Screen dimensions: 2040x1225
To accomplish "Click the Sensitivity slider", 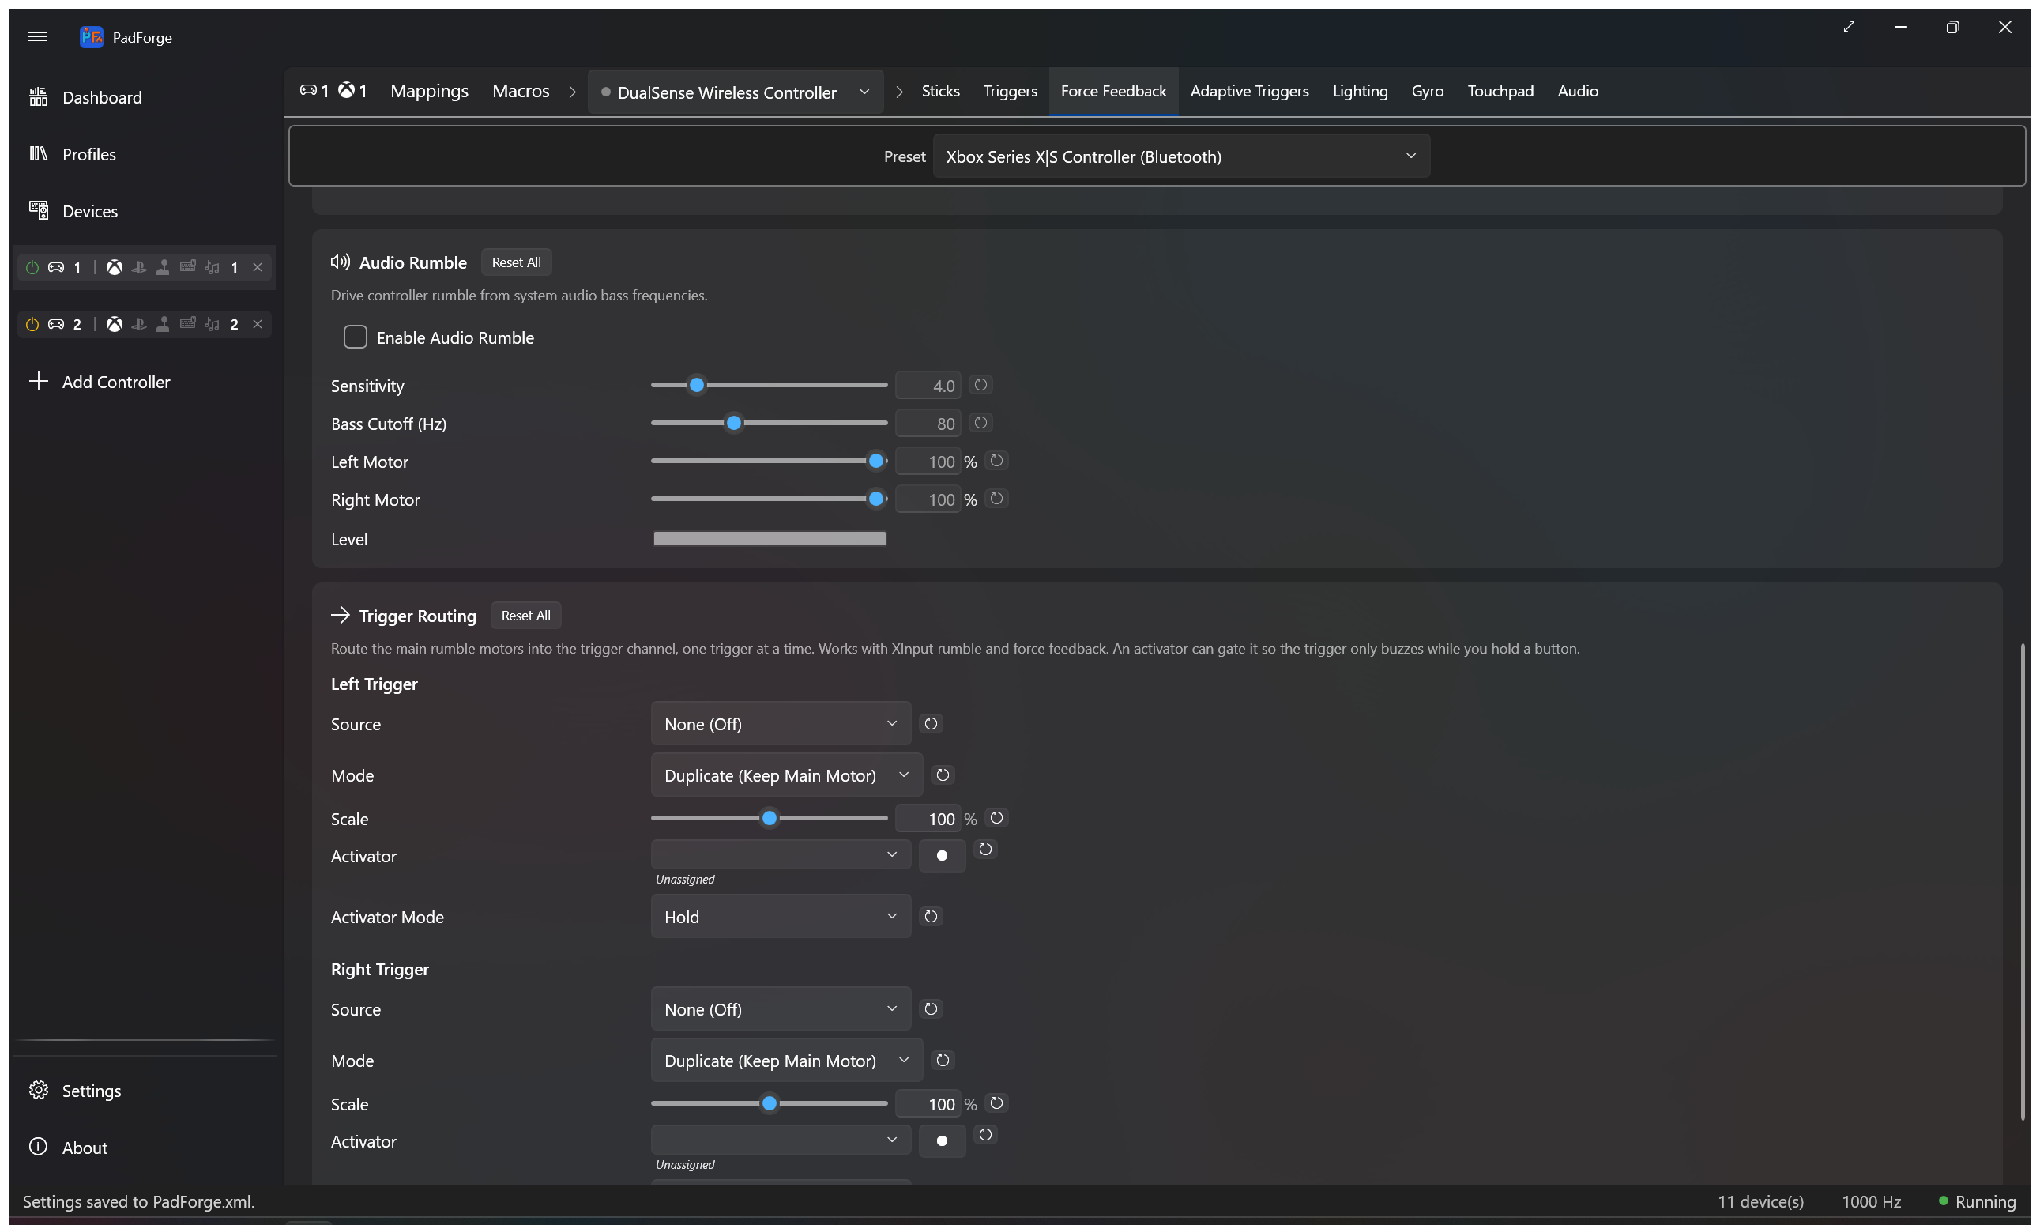I will [x=769, y=385].
